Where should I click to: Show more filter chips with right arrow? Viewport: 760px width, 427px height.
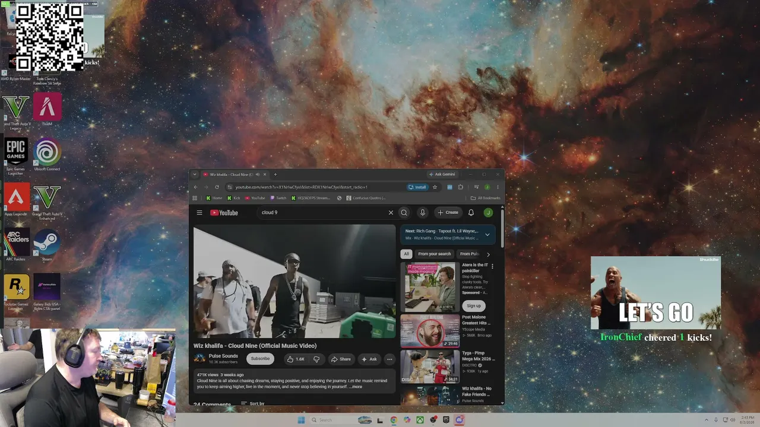488,254
